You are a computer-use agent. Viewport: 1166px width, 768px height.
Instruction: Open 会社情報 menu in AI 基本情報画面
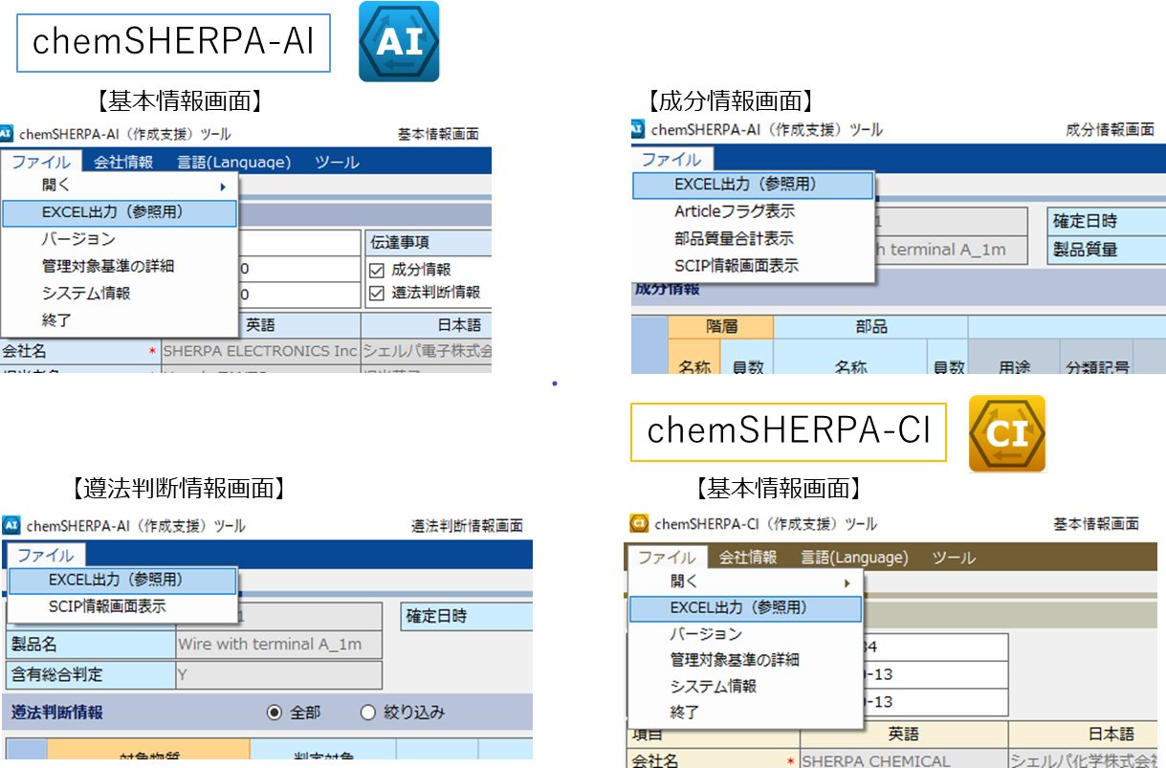123,162
